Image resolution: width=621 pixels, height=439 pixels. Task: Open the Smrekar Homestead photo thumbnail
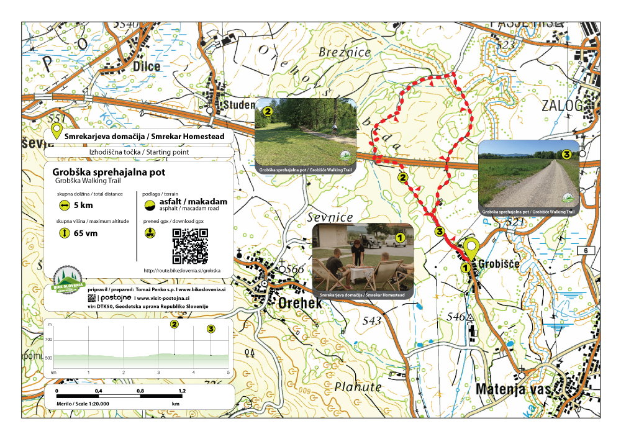coord(363,261)
